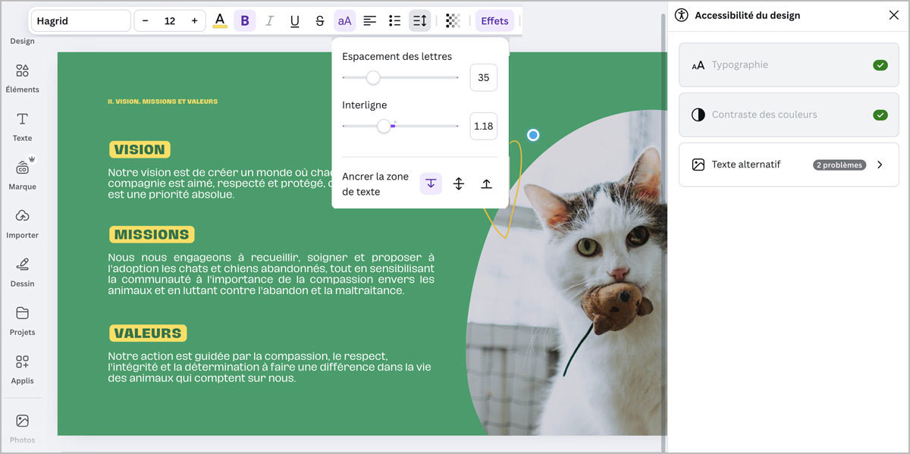Open the Hagrid font family selector
The height and width of the screenshot is (454, 910).
[80, 20]
